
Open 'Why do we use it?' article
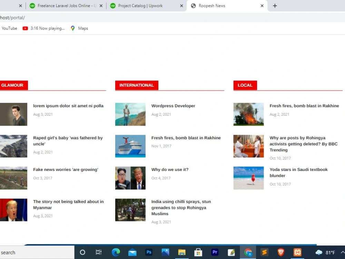[x=170, y=170]
